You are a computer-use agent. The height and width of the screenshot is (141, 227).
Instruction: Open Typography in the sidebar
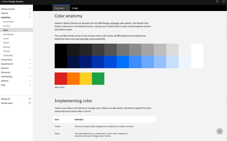click(x=8, y=55)
